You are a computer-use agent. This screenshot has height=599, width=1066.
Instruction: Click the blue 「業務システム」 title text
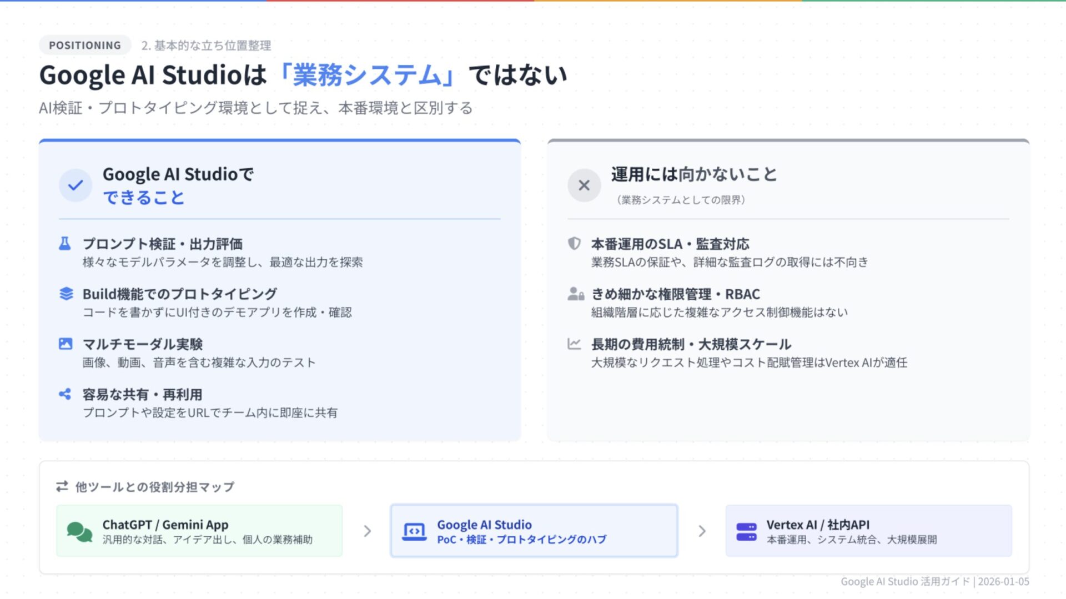(x=368, y=75)
